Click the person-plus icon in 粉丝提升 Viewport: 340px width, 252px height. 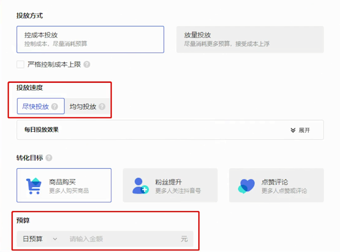click(140, 186)
